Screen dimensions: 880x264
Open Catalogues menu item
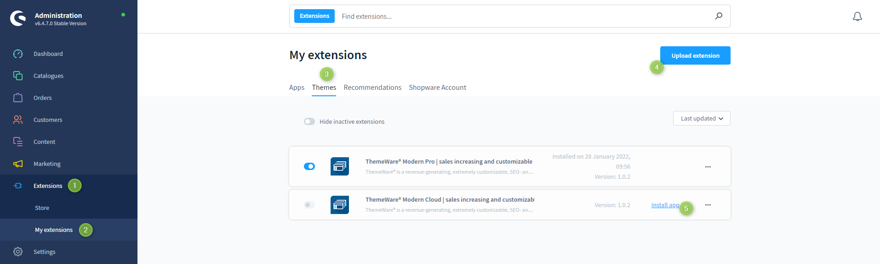69,76
